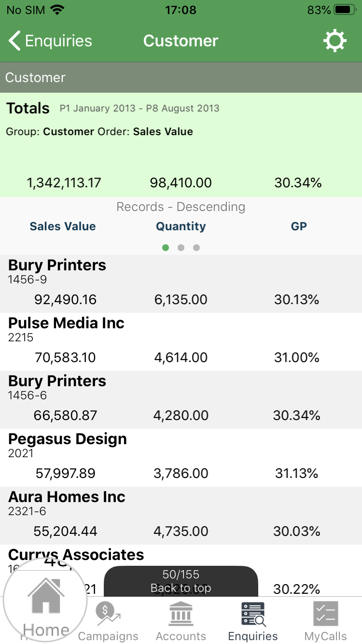362x644 pixels.
Task: Open Bury Printers 1456-9 record
Action: tap(181, 284)
